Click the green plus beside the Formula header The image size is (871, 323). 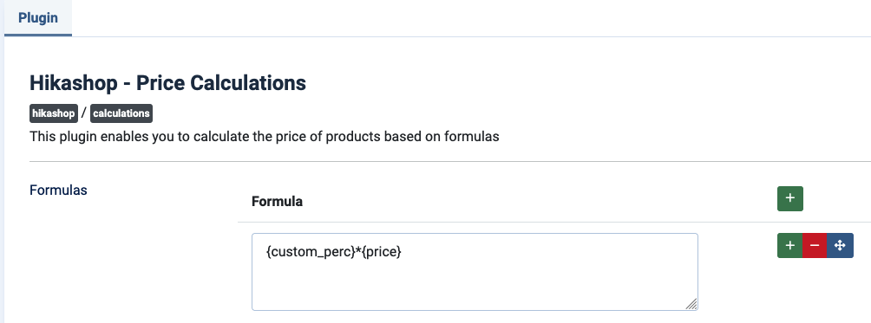(790, 198)
